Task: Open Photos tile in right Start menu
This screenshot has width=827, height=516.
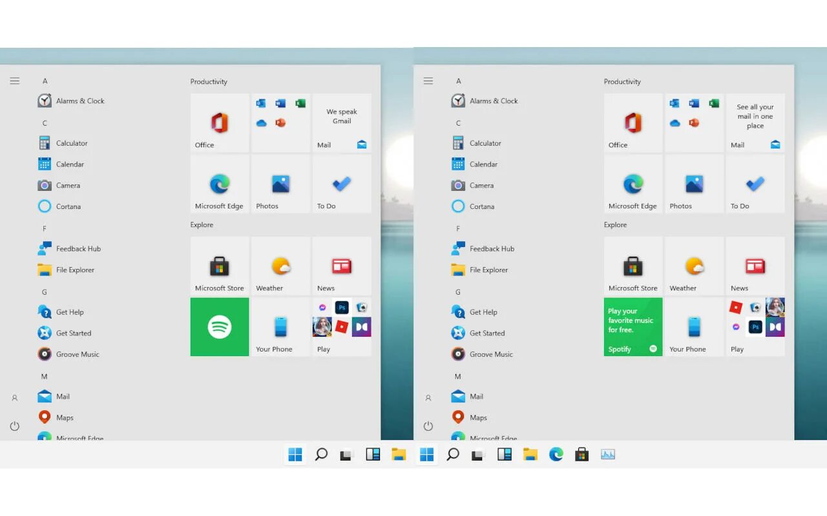Action: click(694, 184)
